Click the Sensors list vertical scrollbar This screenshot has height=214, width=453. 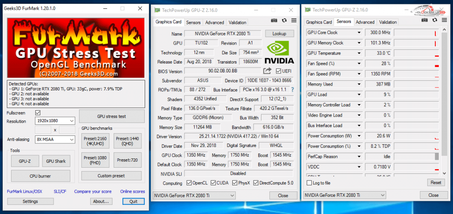(x=445, y=101)
